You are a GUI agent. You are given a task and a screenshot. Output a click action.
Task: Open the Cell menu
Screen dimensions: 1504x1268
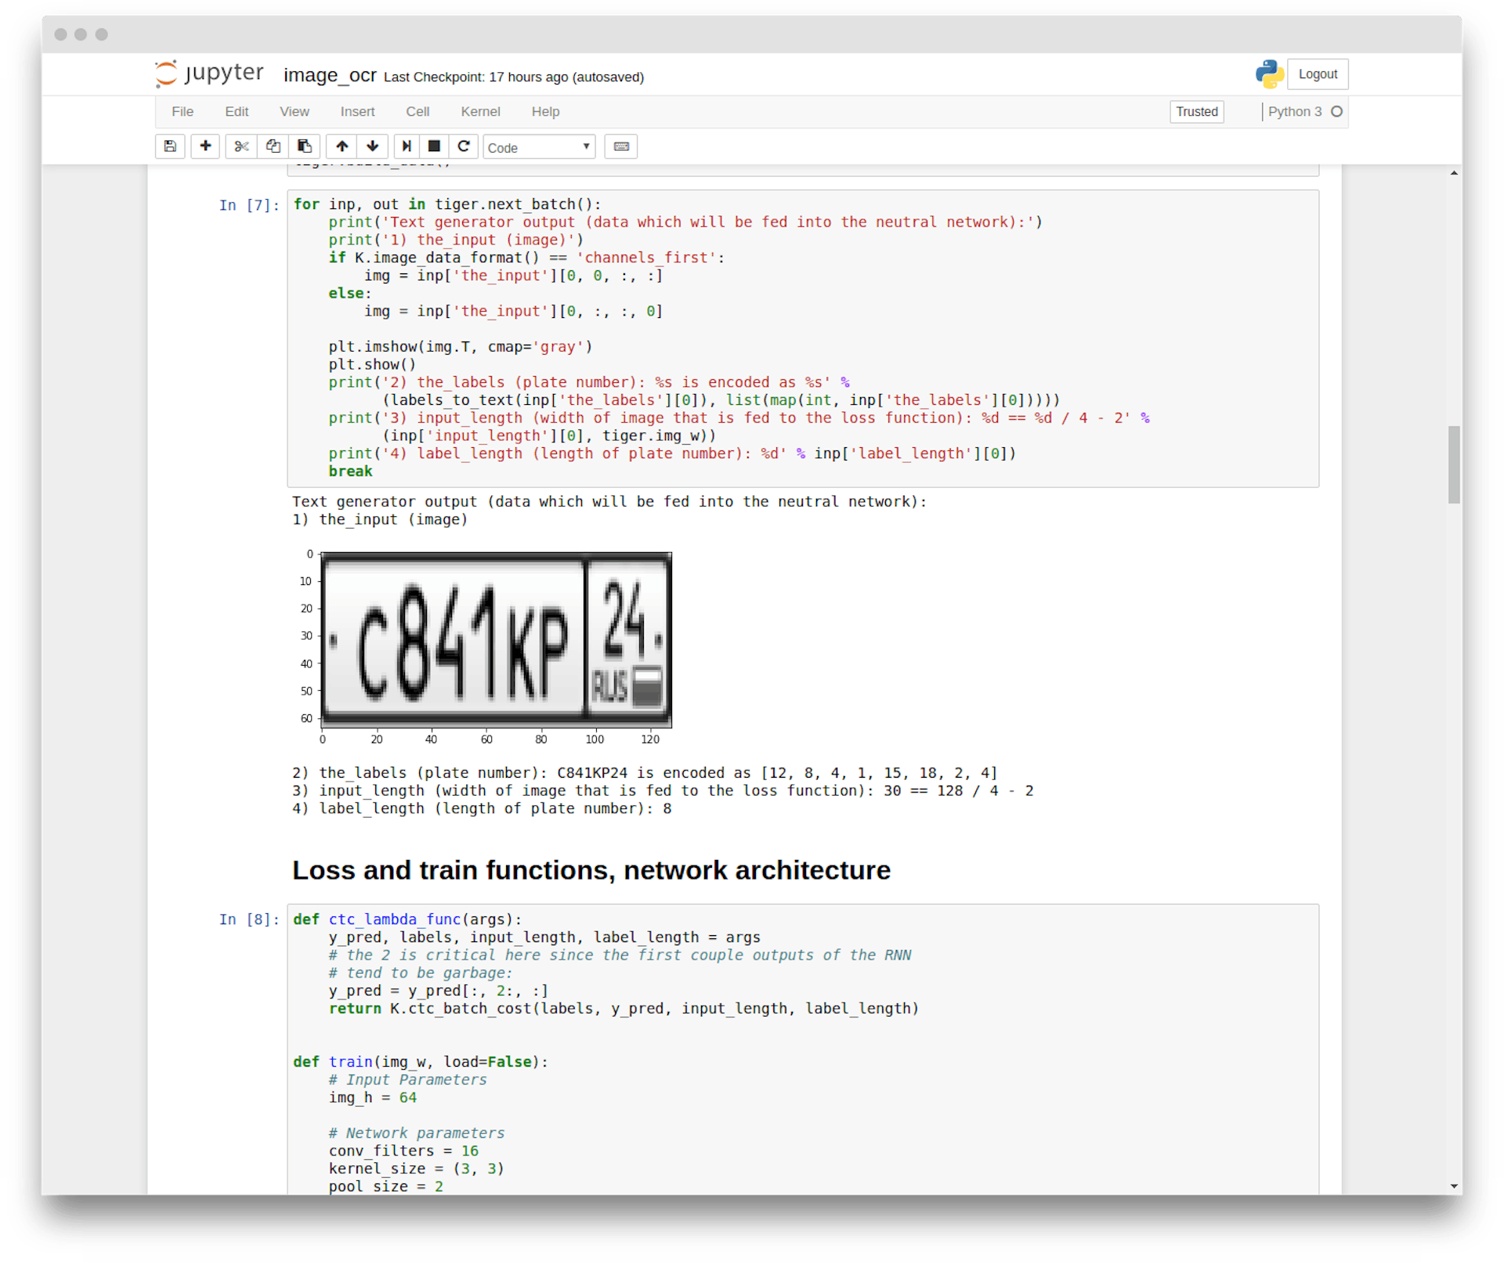click(x=418, y=111)
